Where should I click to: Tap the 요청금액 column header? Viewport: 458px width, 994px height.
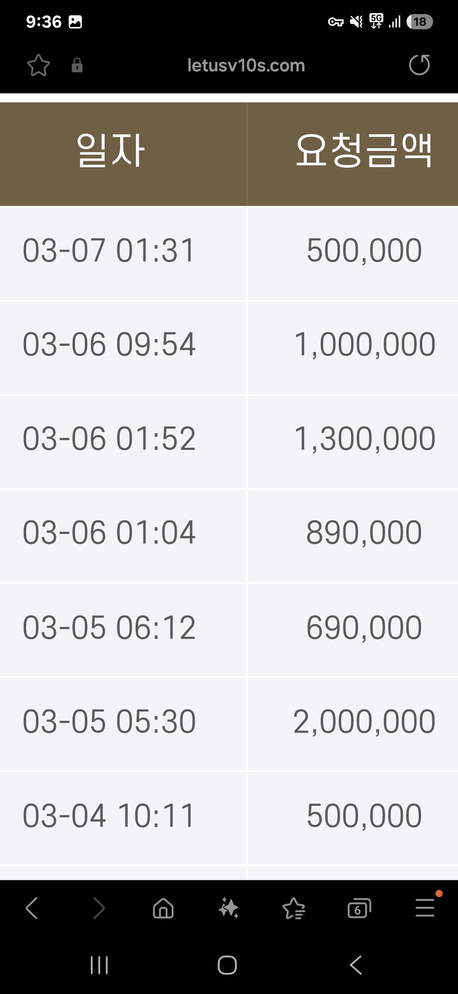[363, 150]
